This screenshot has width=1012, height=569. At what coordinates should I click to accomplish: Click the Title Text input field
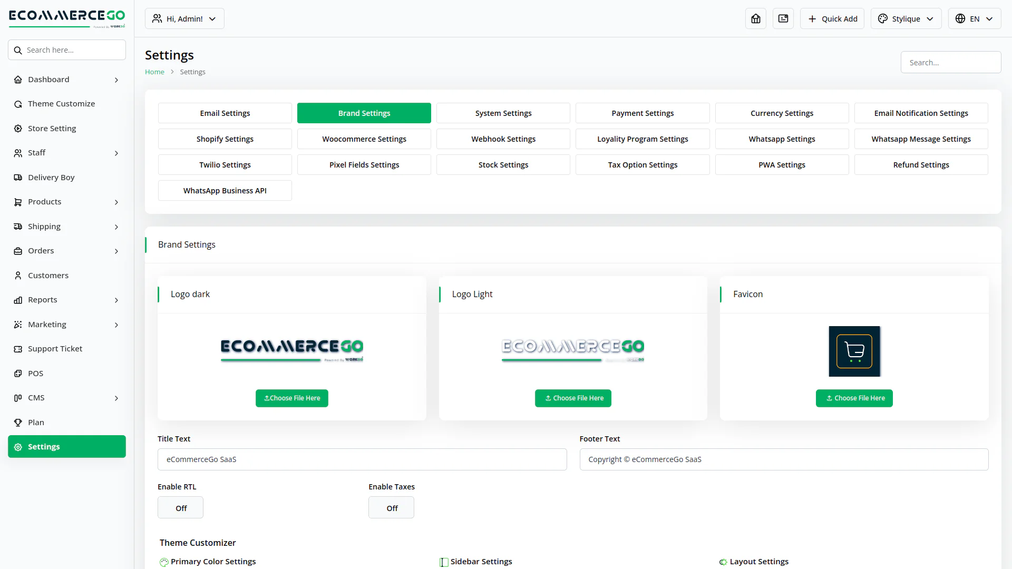pos(362,459)
